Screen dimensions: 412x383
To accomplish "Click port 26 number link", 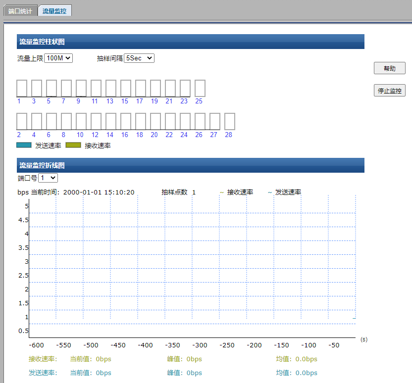I will [199, 135].
